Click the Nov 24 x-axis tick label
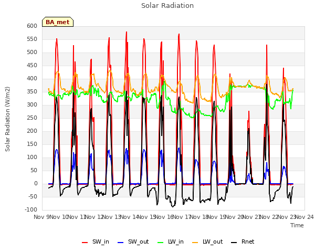The image size is (336, 252). 304,217
